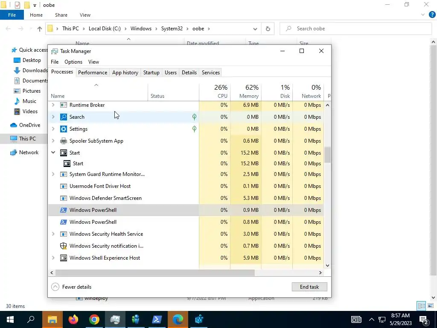Click the Explorer refresh button
Image resolution: width=437 pixels, height=328 pixels.
[268, 29]
